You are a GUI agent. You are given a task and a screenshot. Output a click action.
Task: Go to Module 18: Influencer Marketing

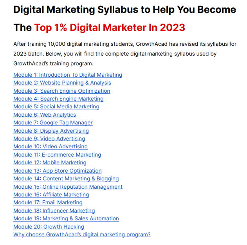point(54,211)
